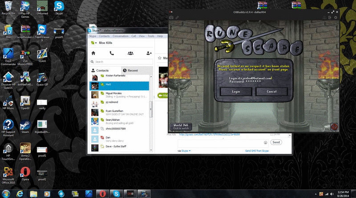Open the Call menu in Skype

[x=133, y=36]
